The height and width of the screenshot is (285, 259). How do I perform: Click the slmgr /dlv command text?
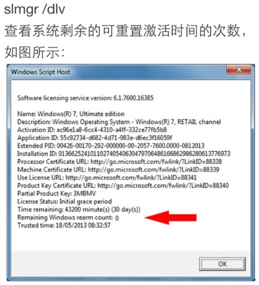click(x=35, y=9)
